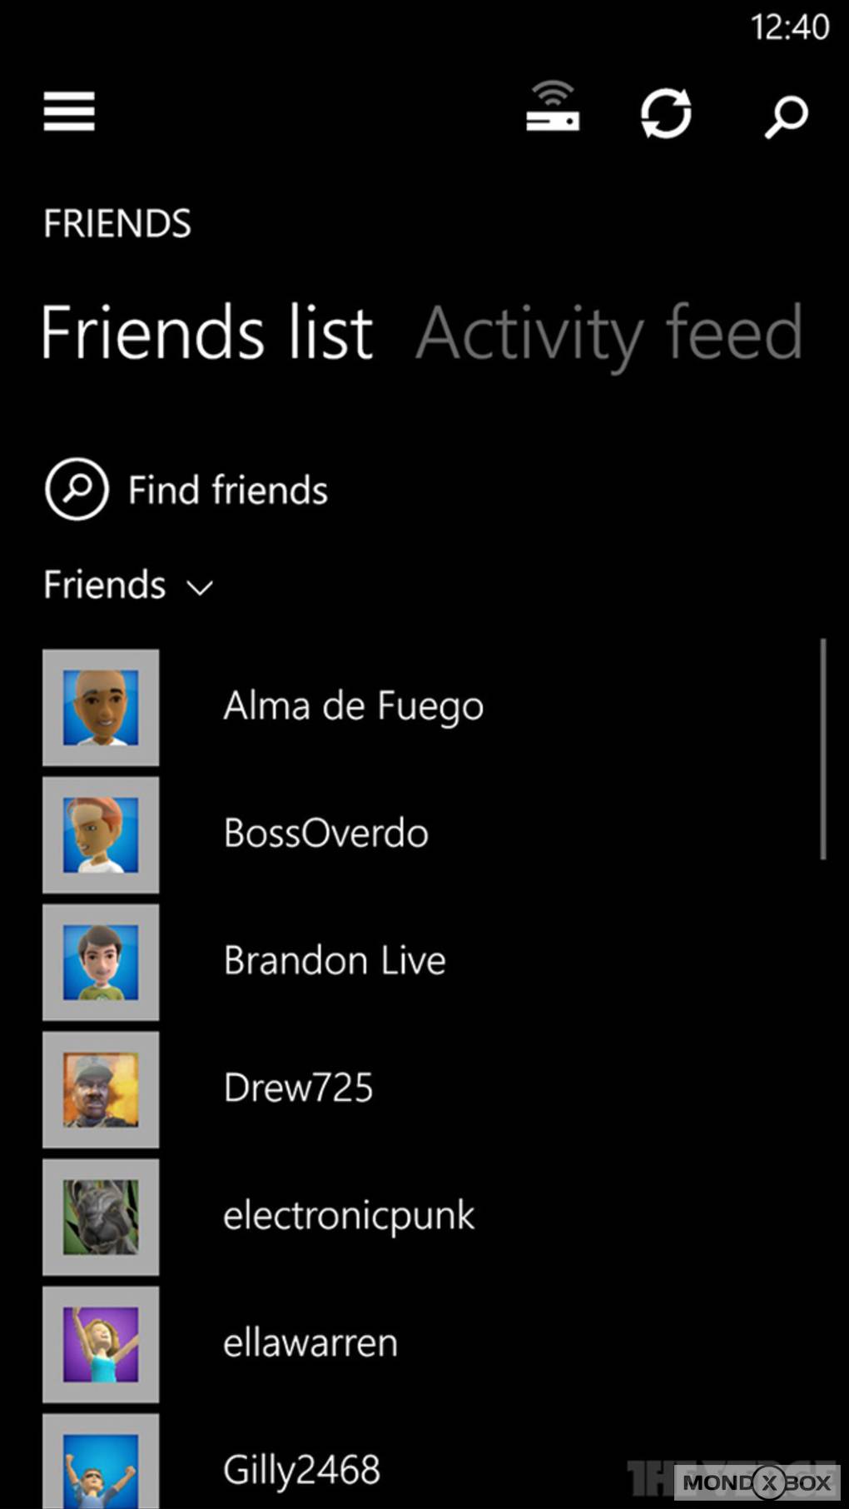Tap the connect to console icon
This screenshot has height=1509, width=849.
pos(553,108)
